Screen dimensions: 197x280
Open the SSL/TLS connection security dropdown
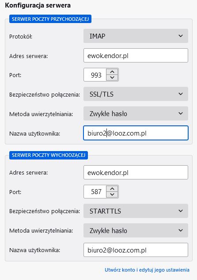click(136, 94)
